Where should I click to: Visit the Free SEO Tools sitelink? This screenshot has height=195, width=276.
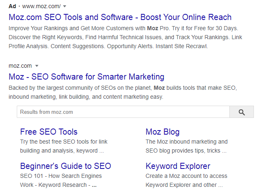click(49, 132)
